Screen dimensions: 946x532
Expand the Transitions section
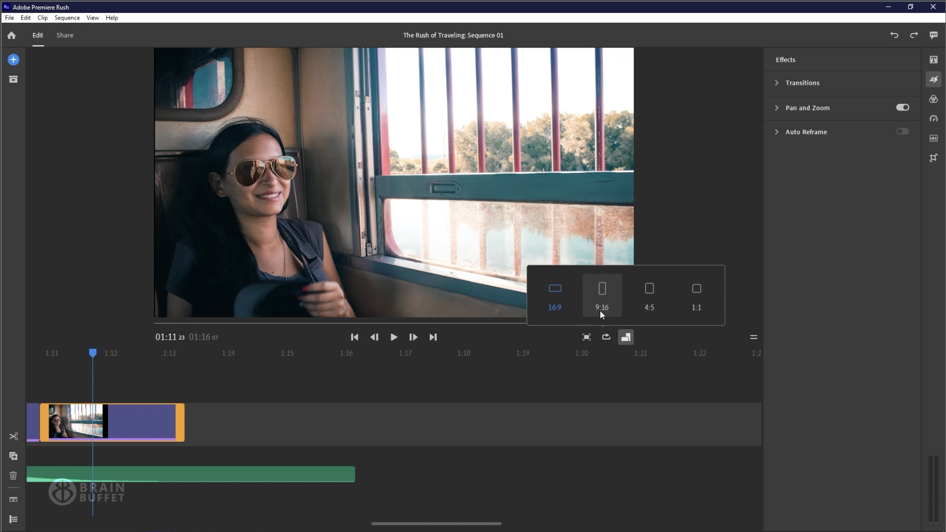[x=777, y=83]
